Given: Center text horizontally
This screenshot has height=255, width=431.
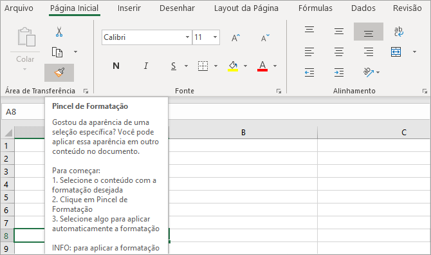Looking at the screenshot, I should (x=339, y=52).
